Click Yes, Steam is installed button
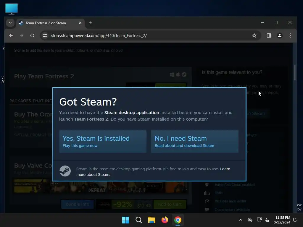This screenshot has width=303, height=227. point(103,142)
